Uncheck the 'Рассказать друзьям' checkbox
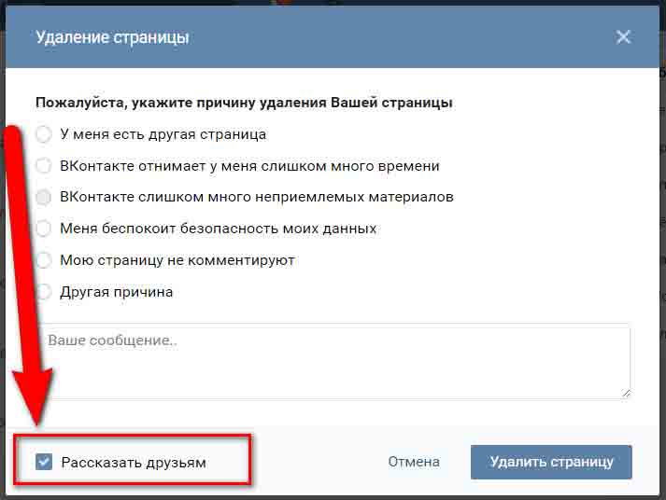Viewport: 666px width, 500px height. [x=44, y=462]
